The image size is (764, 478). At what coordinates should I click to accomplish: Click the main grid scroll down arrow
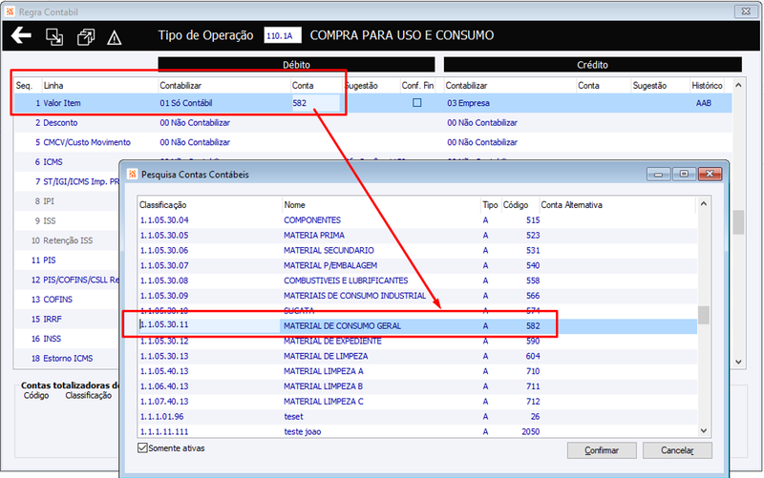click(x=738, y=362)
